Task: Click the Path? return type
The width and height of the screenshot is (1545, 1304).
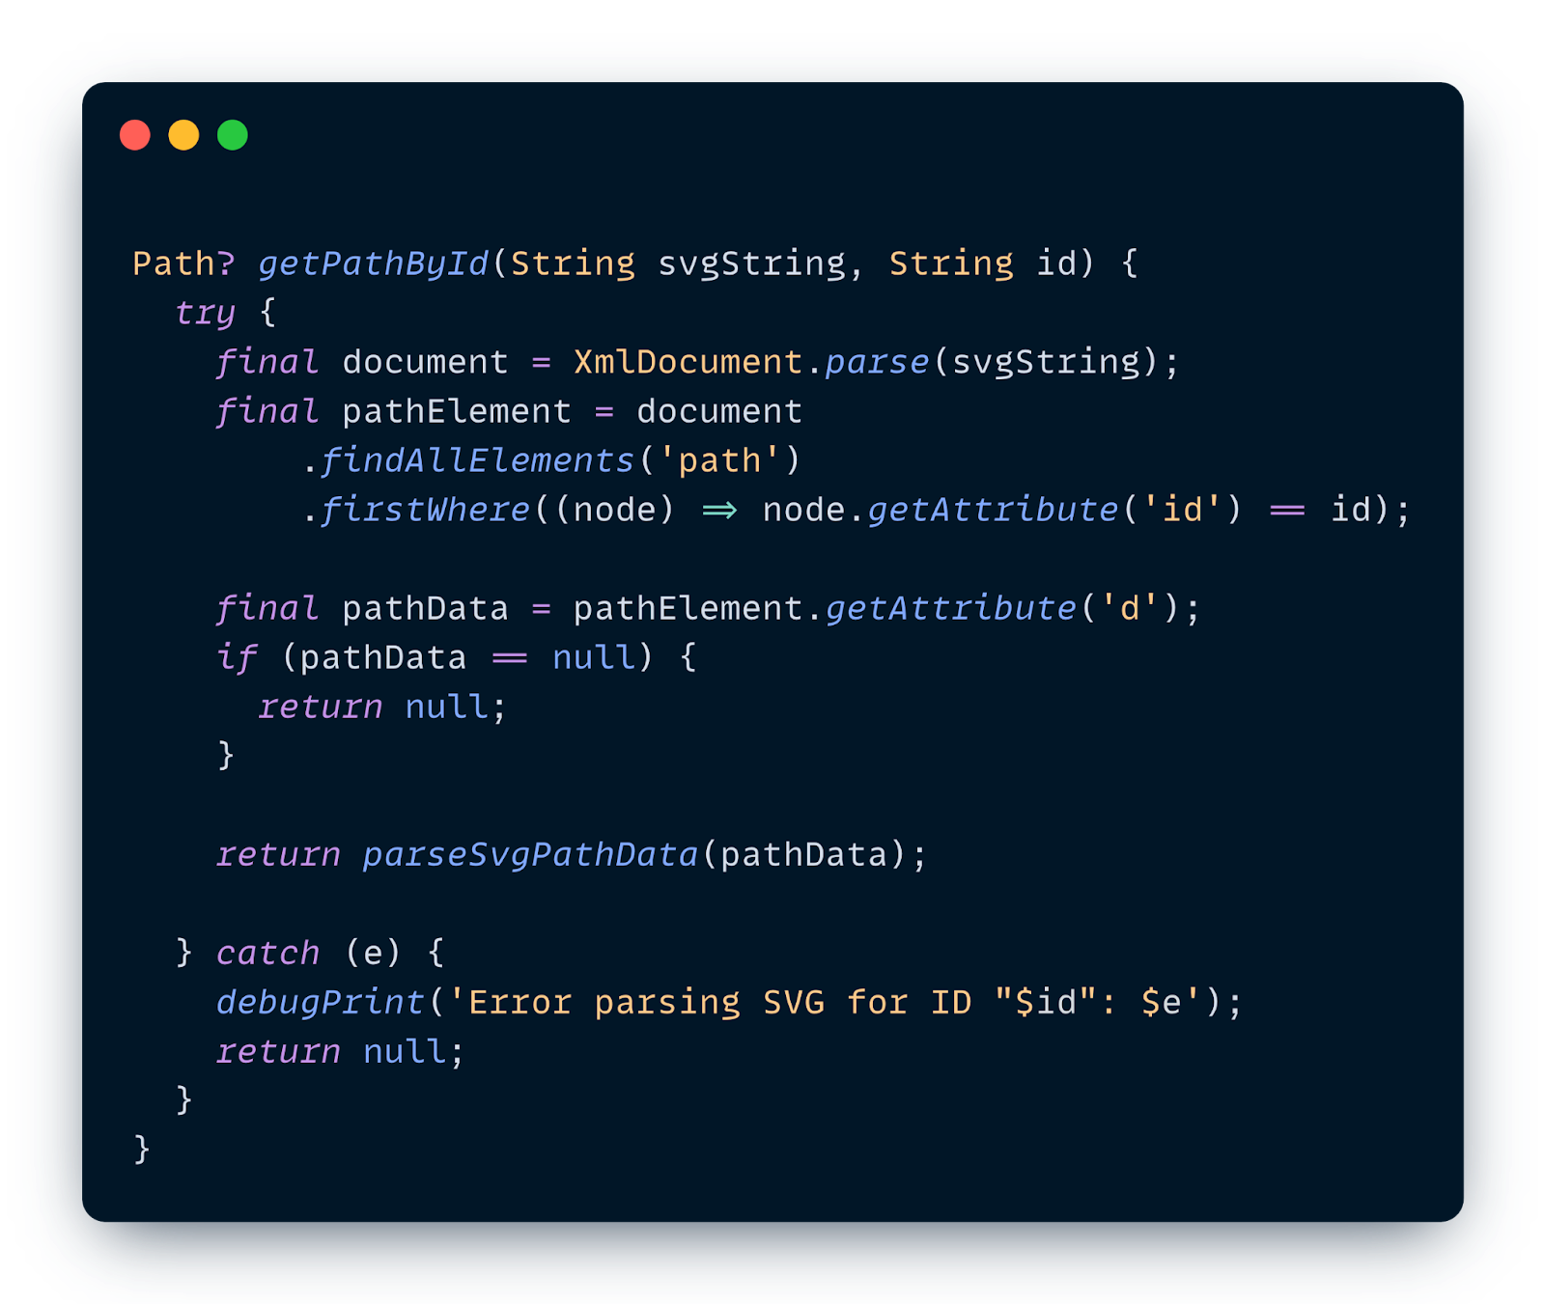Action: 183,264
